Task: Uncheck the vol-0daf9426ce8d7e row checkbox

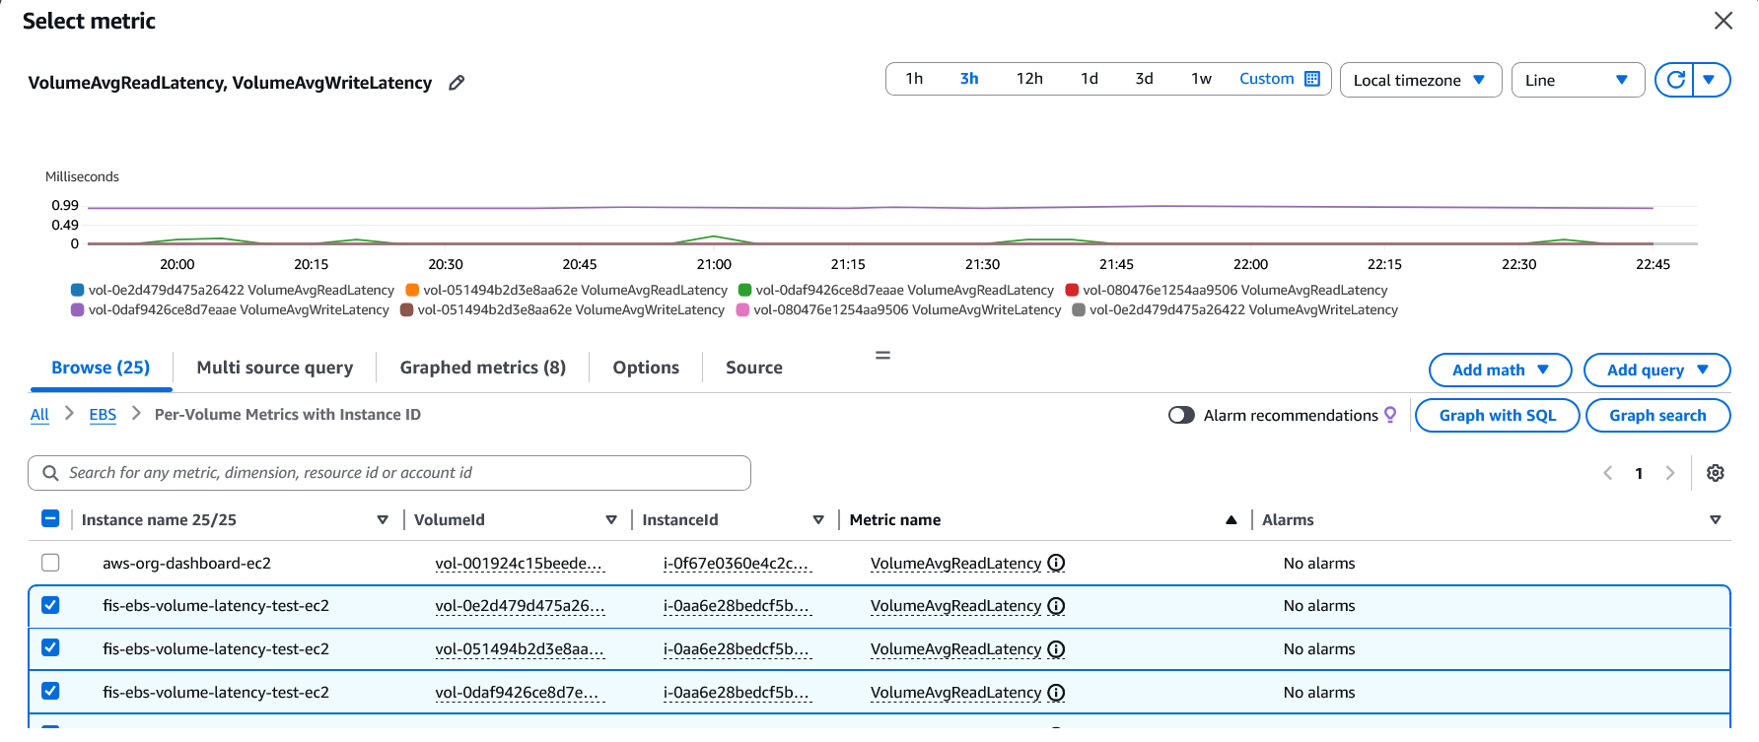Action: [50, 691]
